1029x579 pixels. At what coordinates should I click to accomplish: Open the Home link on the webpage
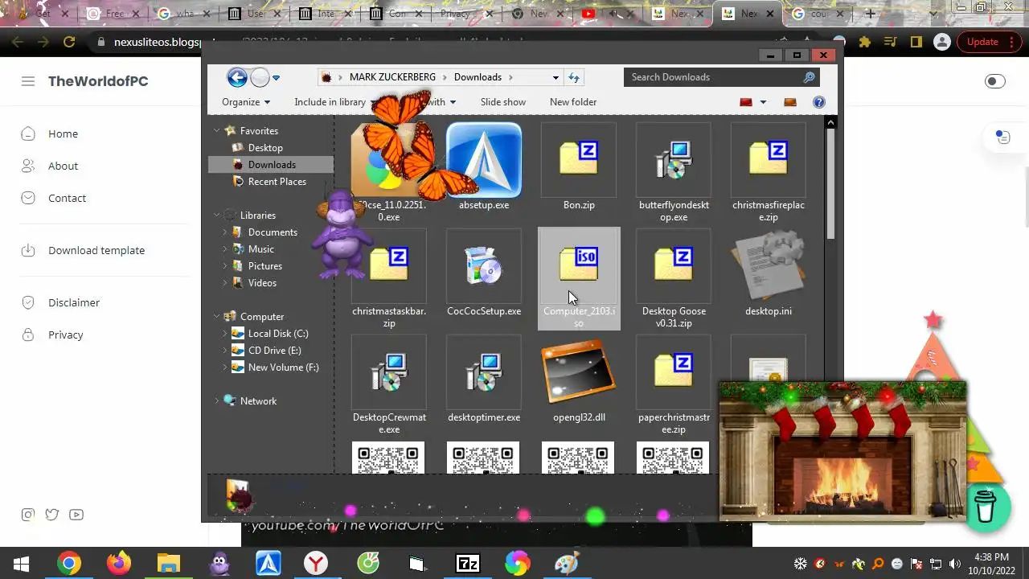63,133
